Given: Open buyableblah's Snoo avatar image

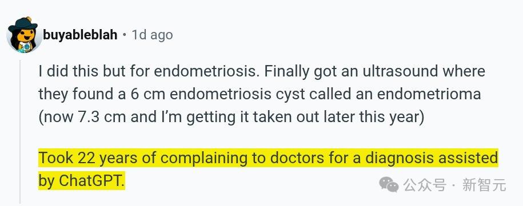Looking at the screenshot, I should coord(23,35).
